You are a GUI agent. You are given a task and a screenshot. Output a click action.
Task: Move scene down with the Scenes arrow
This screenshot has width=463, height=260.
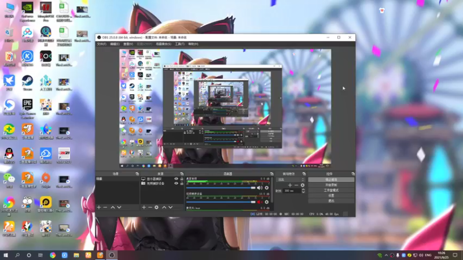pyautogui.click(x=119, y=207)
